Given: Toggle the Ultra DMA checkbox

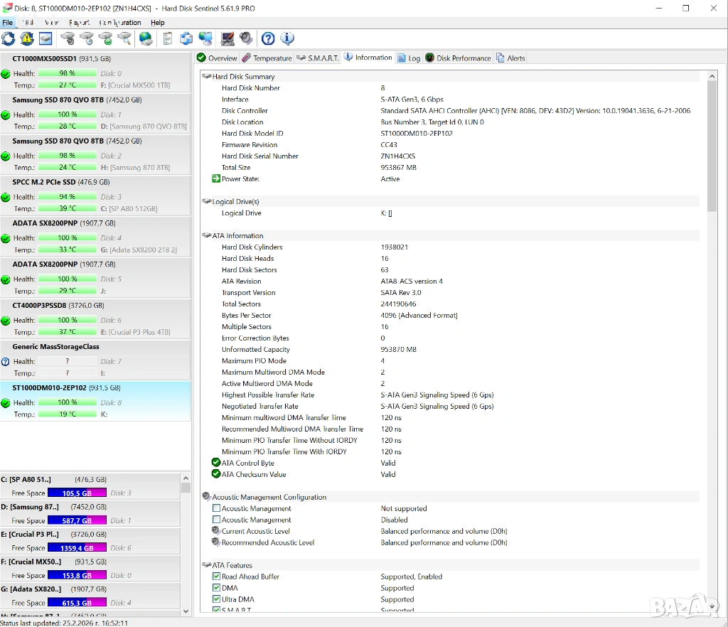Looking at the screenshot, I should click(216, 599).
